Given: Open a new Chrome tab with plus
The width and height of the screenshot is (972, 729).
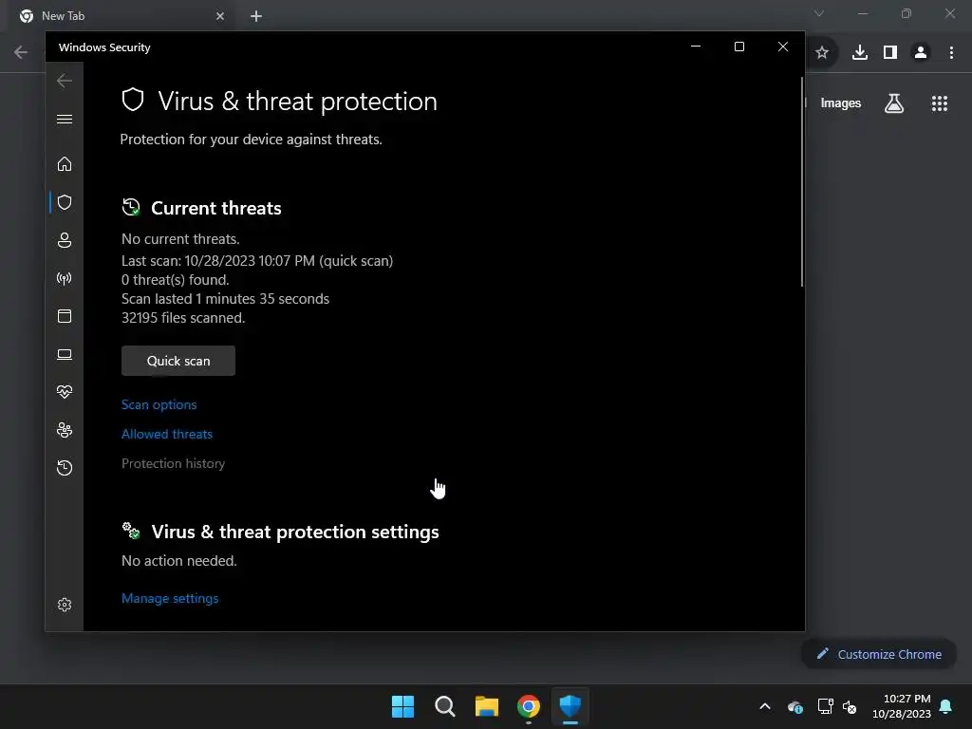Looking at the screenshot, I should [x=256, y=16].
